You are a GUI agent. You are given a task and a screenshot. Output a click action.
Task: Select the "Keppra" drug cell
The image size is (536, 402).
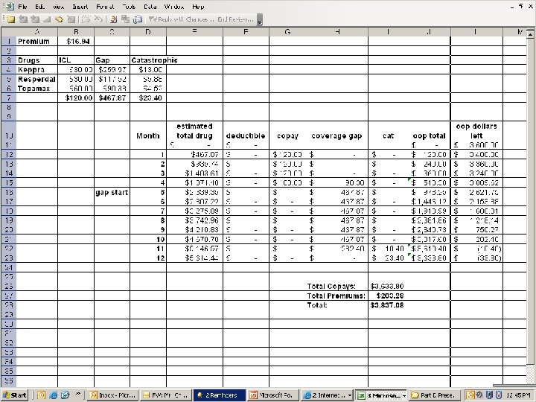[37, 70]
